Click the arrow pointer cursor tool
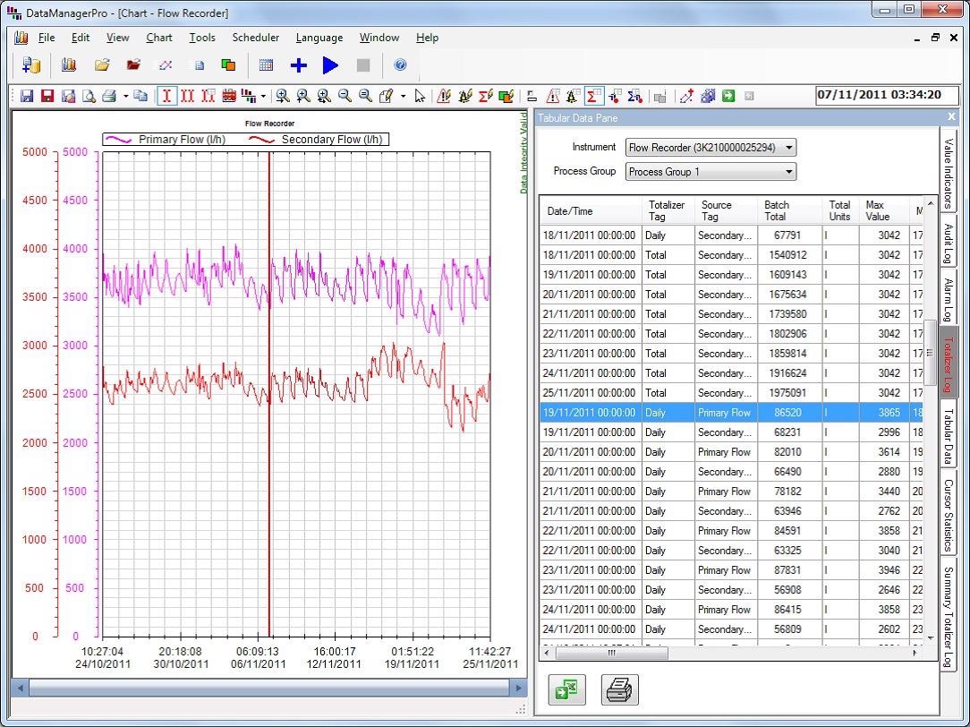Image resolution: width=970 pixels, height=727 pixels. click(420, 96)
